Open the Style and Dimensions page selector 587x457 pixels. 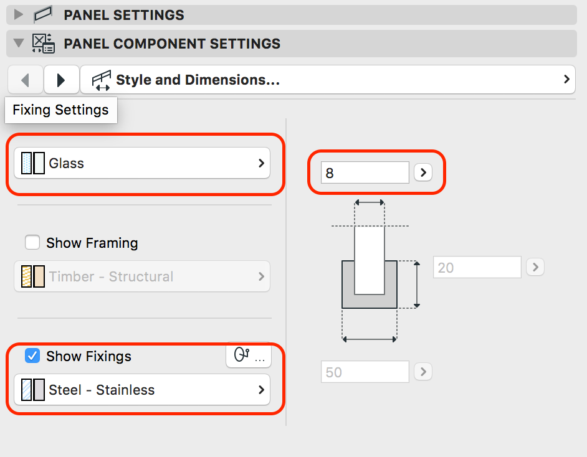coord(327,80)
